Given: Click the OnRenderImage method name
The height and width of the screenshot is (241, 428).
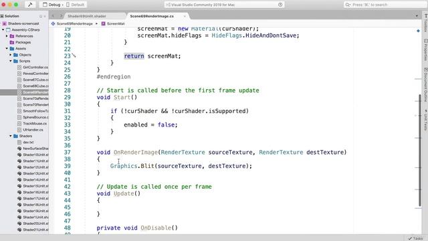Looking at the screenshot, I should [x=136, y=152].
